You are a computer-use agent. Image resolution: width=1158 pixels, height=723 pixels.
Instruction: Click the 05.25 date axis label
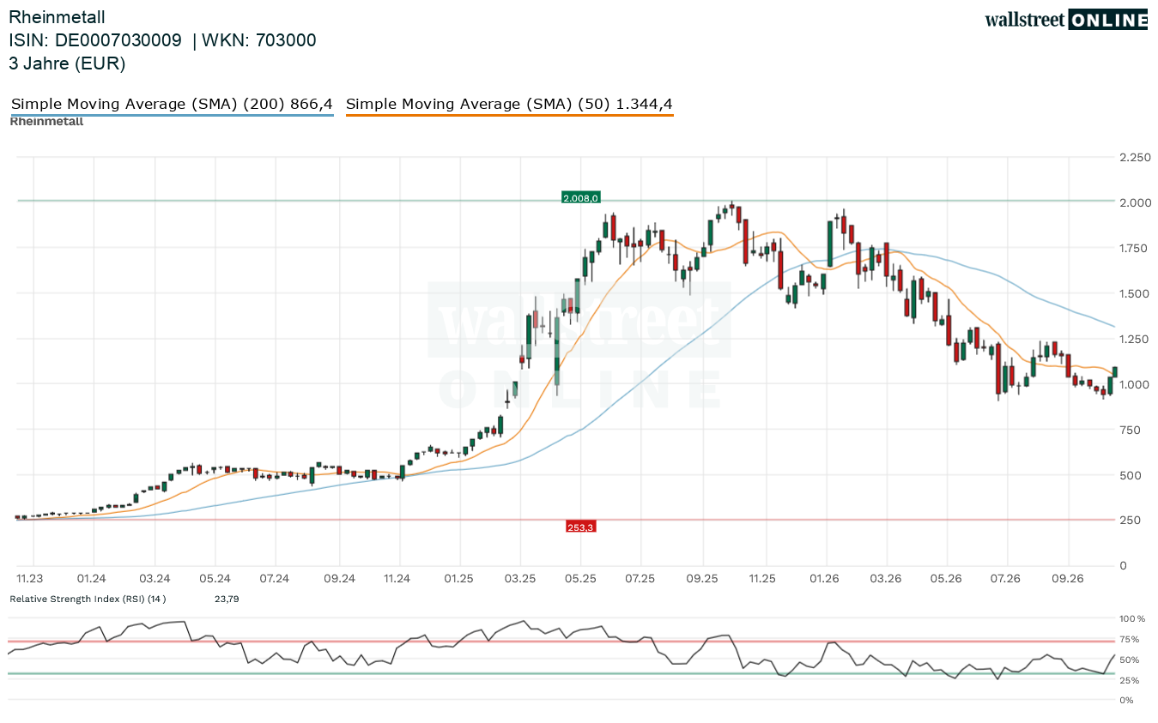(580, 579)
